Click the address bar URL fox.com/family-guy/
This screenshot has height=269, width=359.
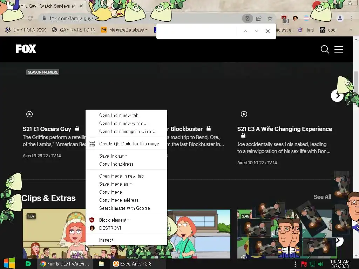(72, 18)
